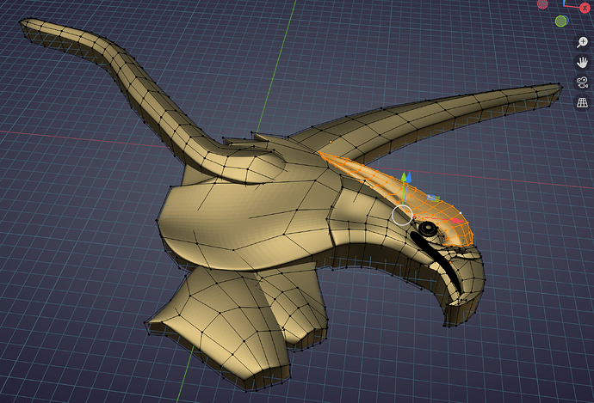Screen dimensions: 594x403
Task: Click the green Y move arrow tip
Action: click(404, 177)
